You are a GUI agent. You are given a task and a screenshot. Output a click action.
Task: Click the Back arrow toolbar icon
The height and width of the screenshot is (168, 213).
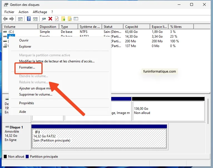coord(5,19)
